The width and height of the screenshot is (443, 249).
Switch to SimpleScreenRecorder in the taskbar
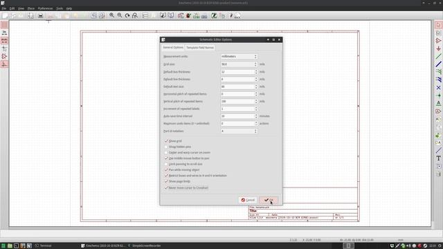(x=145, y=246)
